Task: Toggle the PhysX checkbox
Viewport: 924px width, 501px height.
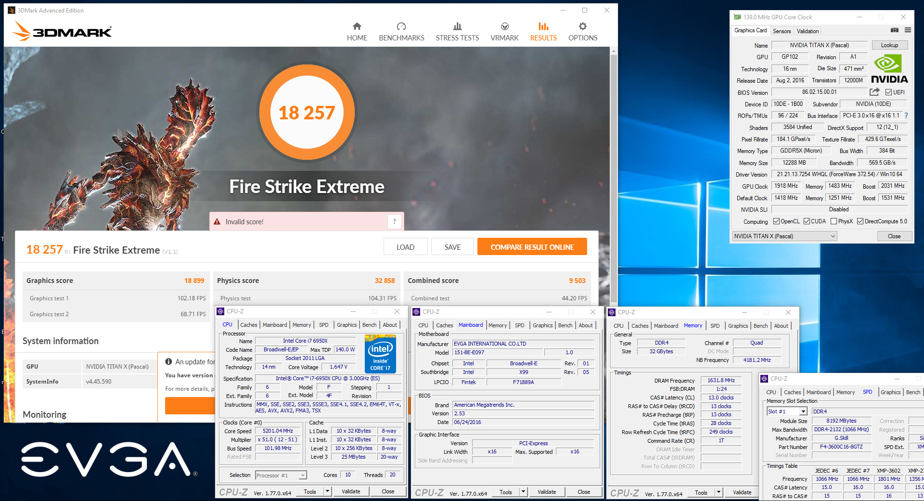Action: coord(834,221)
